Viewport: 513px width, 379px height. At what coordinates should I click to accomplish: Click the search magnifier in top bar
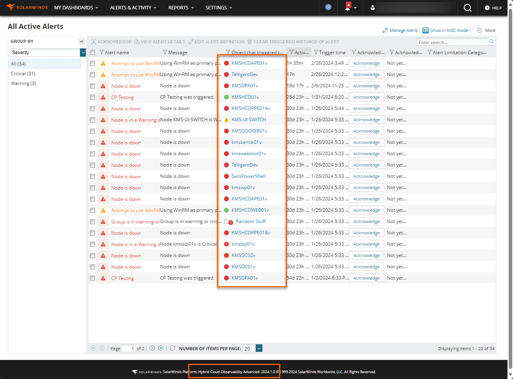tap(467, 8)
